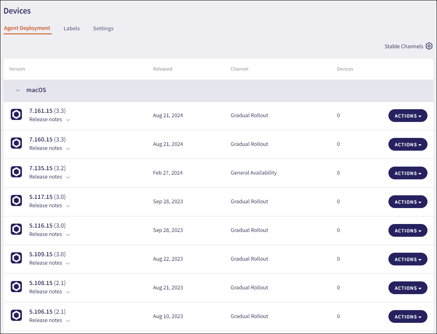Image resolution: width=437 pixels, height=334 pixels.
Task: Click the Stable Channels hexagon icon
Action: pyautogui.click(x=429, y=46)
